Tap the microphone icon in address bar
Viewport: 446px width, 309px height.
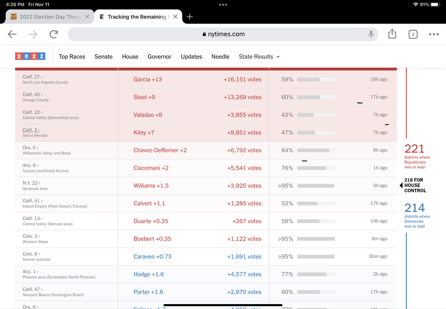[x=371, y=34]
